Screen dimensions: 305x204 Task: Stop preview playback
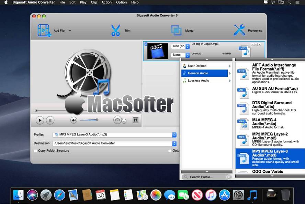click(50, 120)
